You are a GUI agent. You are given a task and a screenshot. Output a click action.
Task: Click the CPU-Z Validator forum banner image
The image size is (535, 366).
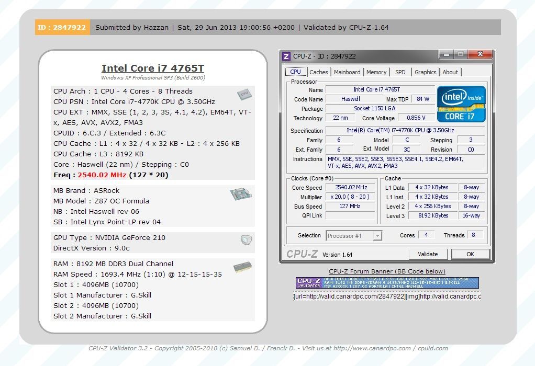pos(387,283)
